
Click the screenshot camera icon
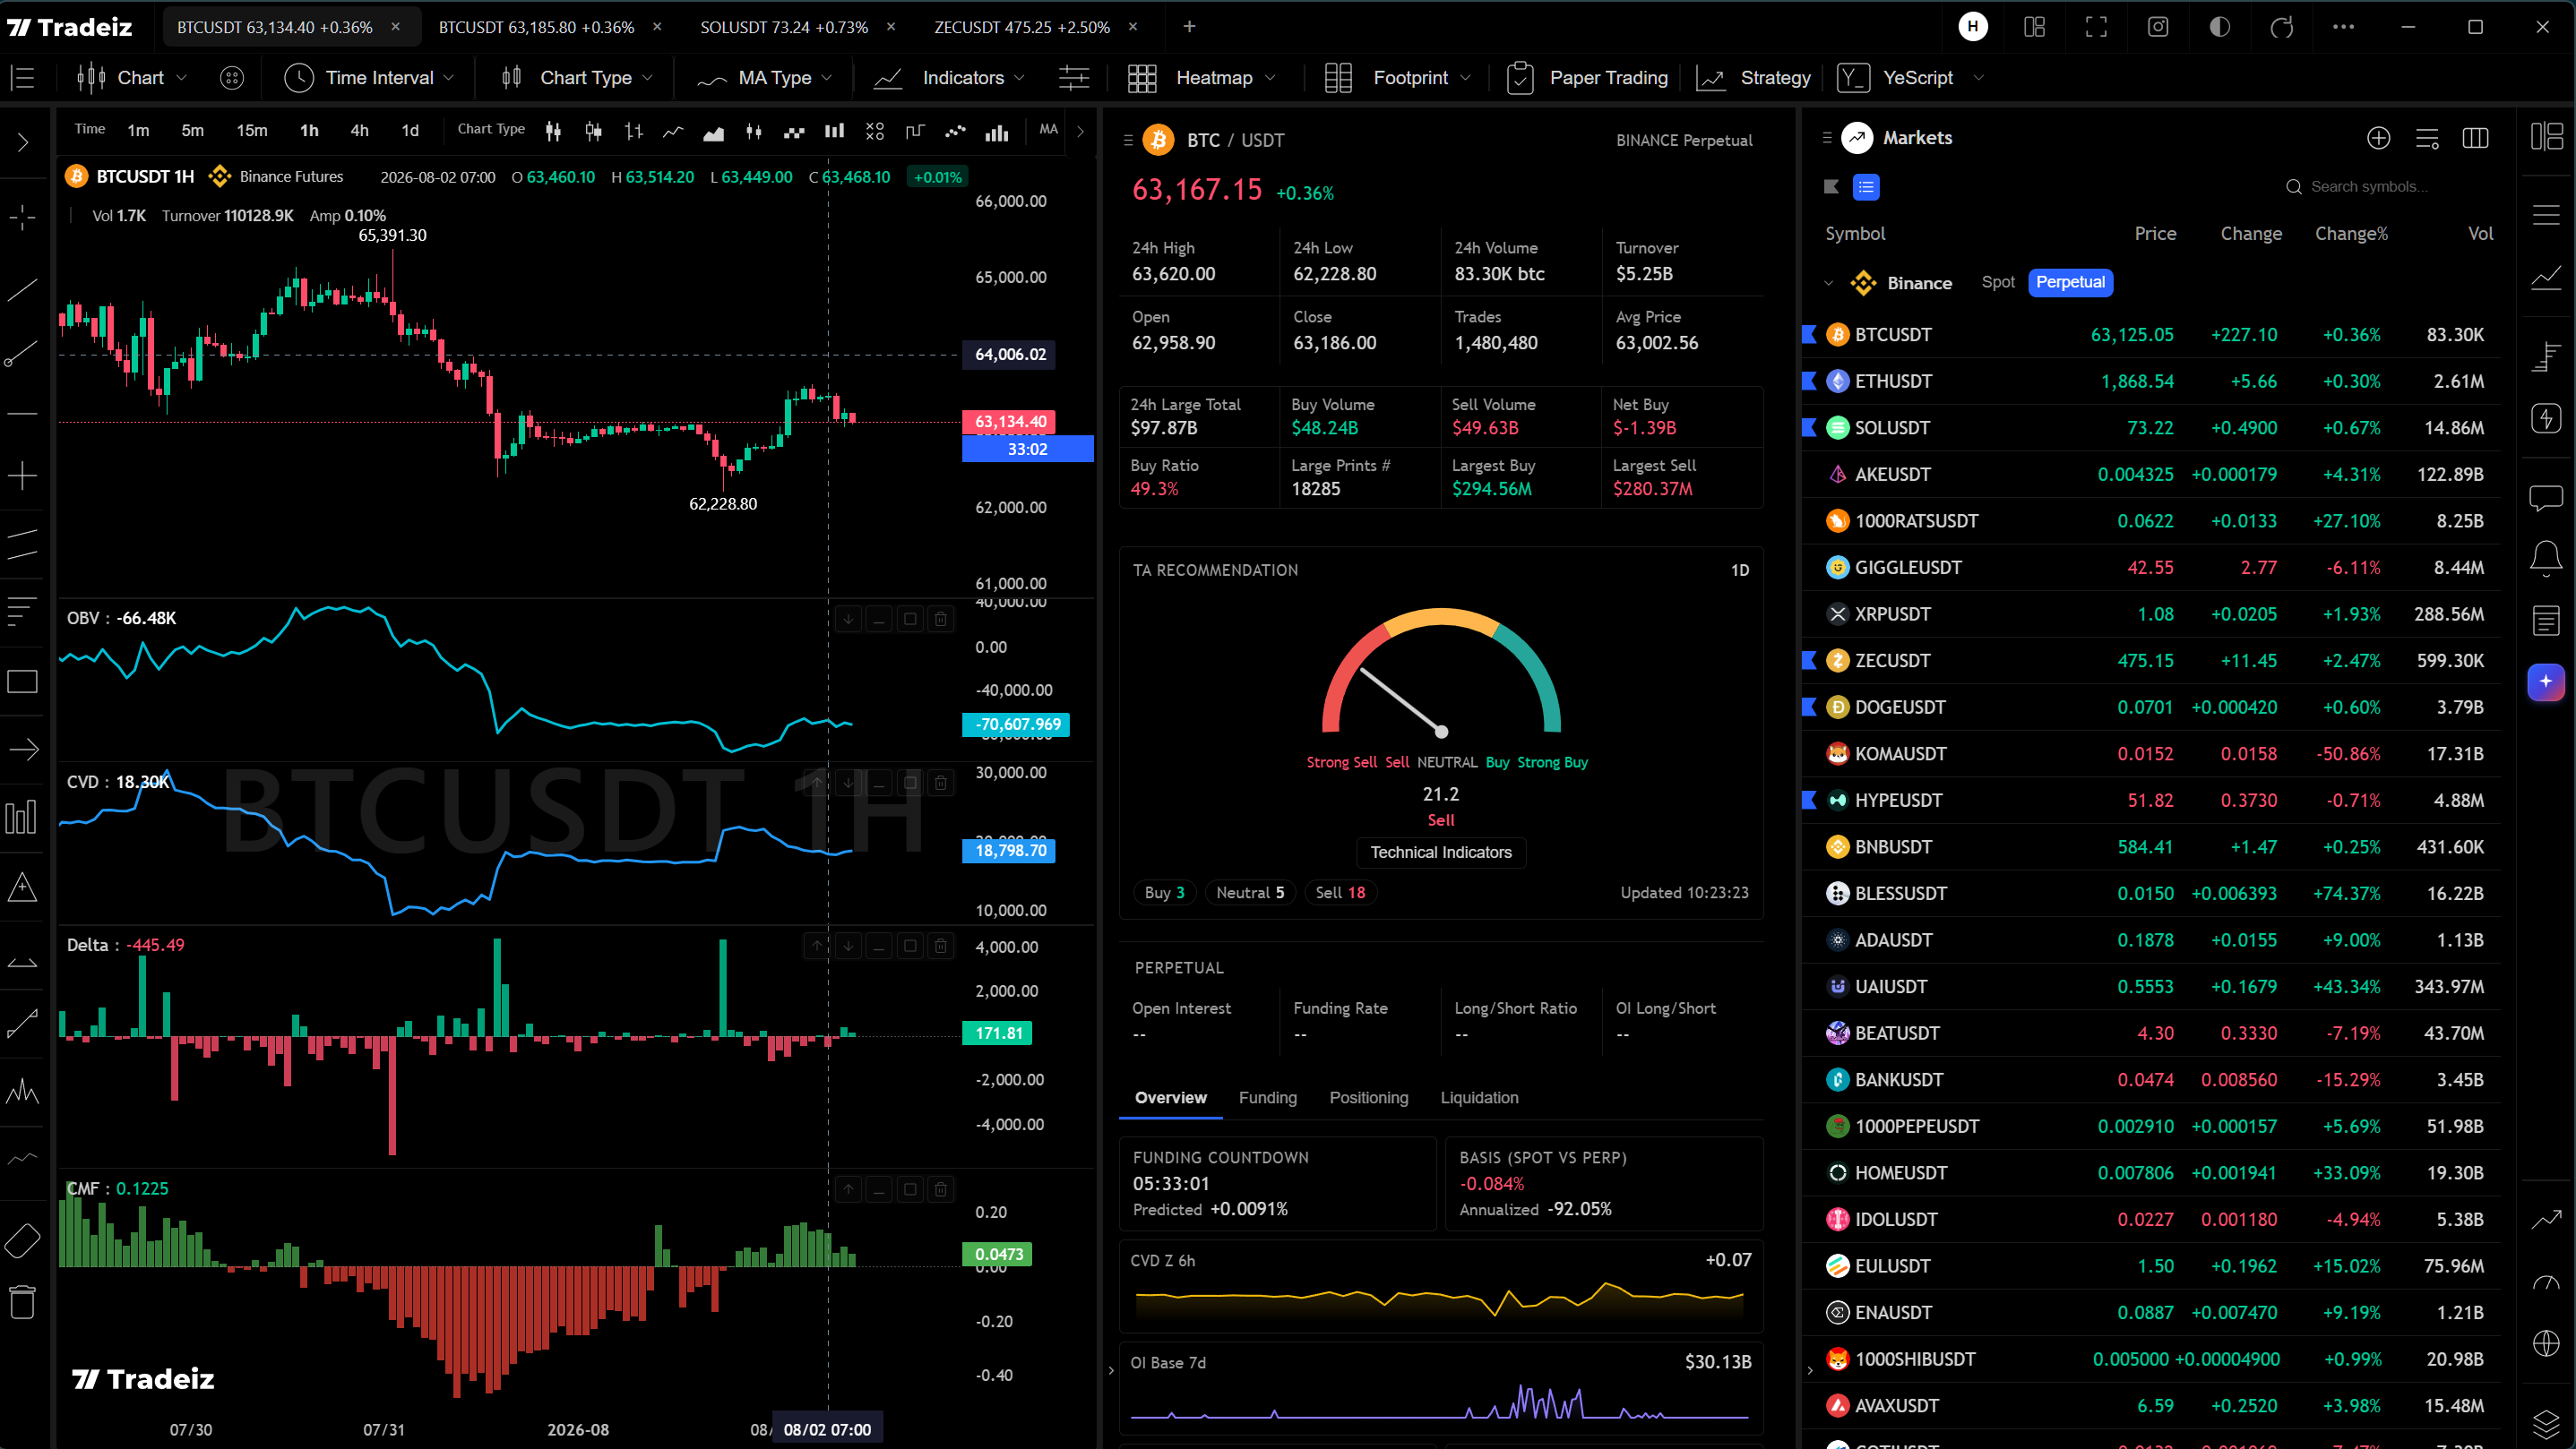point(2157,27)
